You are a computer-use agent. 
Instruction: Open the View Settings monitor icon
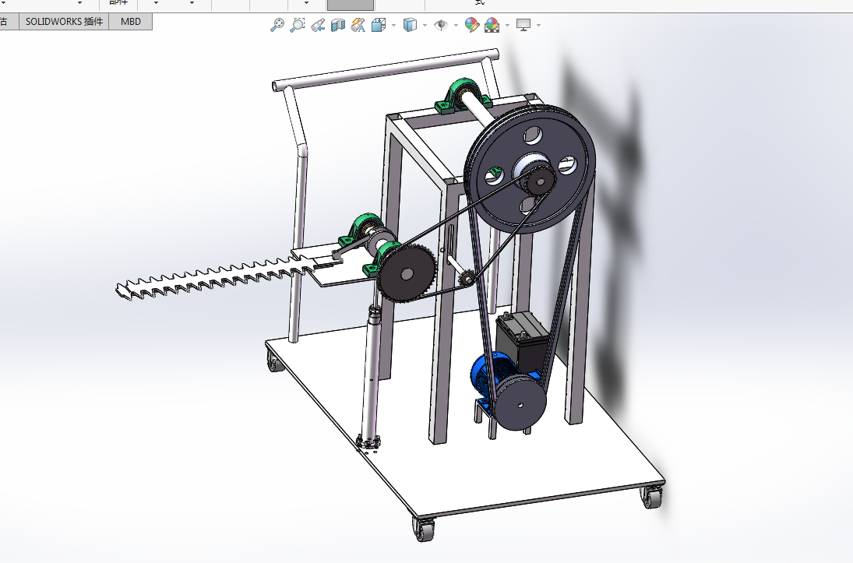tap(523, 25)
